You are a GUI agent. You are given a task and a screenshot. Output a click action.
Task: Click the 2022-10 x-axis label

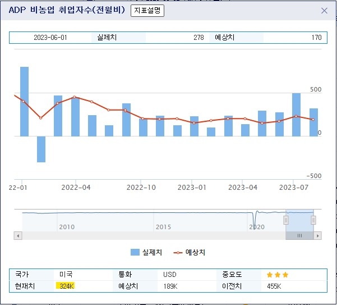click(141, 188)
